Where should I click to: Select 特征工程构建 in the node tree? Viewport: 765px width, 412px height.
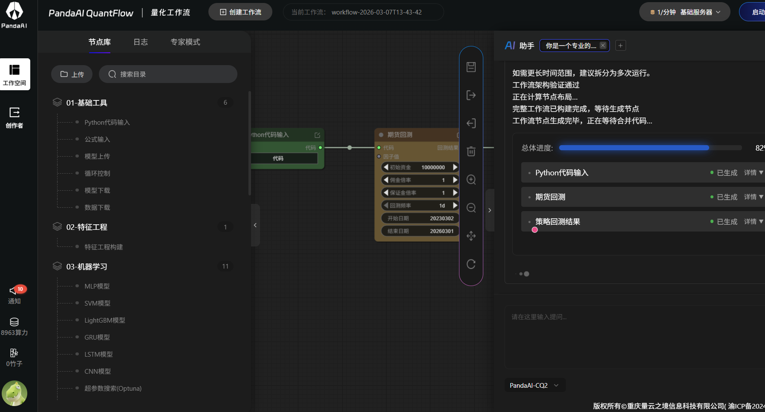click(x=104, y=247)
